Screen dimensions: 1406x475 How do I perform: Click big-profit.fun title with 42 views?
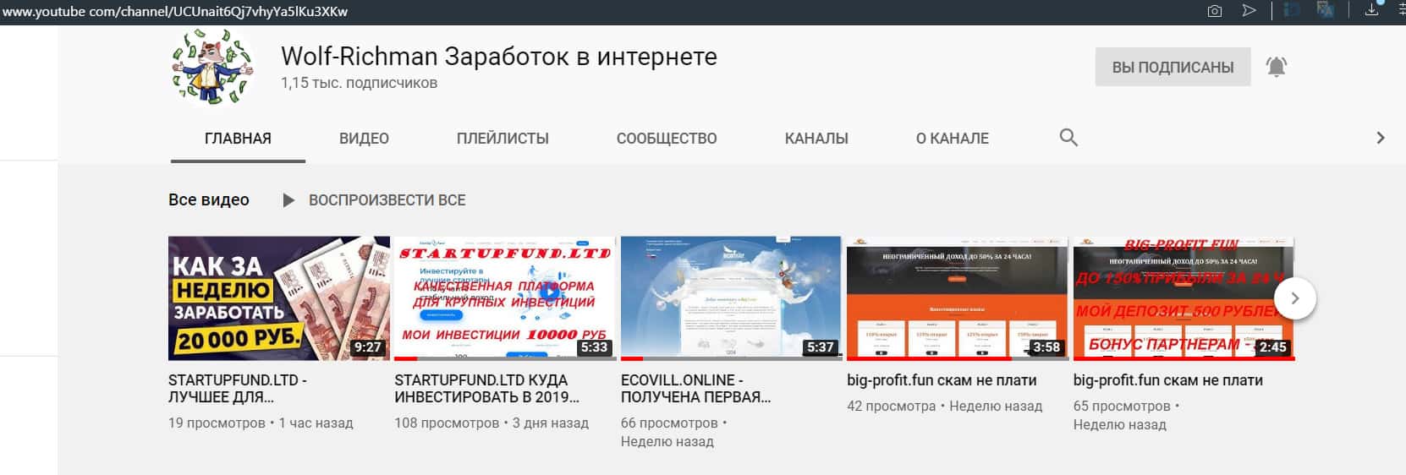pyautogui.click(x=942, y=380)
